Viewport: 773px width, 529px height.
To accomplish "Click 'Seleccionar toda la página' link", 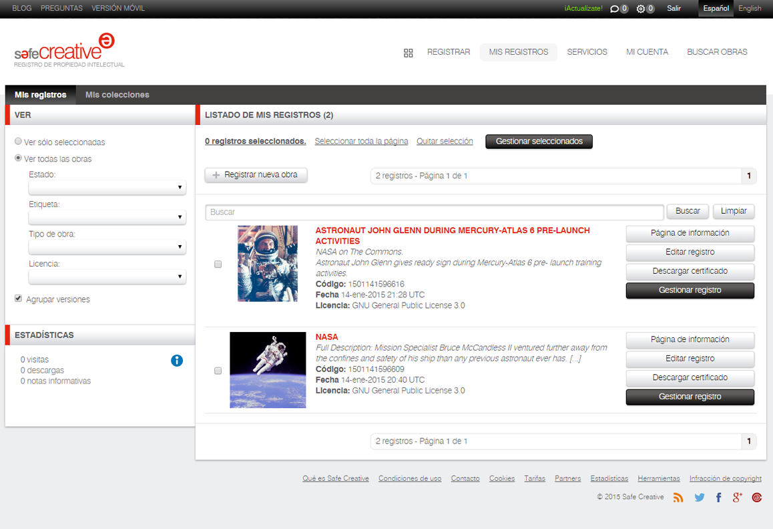I will (x=361, y=142).
